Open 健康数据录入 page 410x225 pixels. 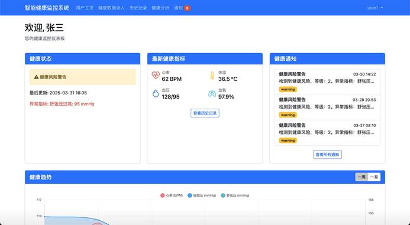(x=111, y=8)
